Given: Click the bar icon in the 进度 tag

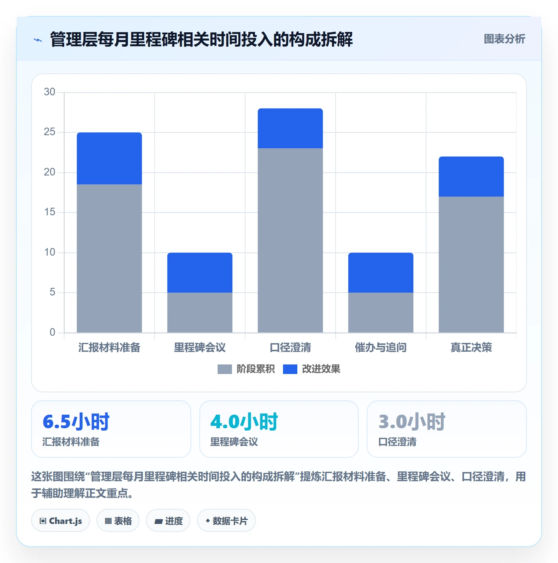Looking at the screenshot, I should coord(158,521).
